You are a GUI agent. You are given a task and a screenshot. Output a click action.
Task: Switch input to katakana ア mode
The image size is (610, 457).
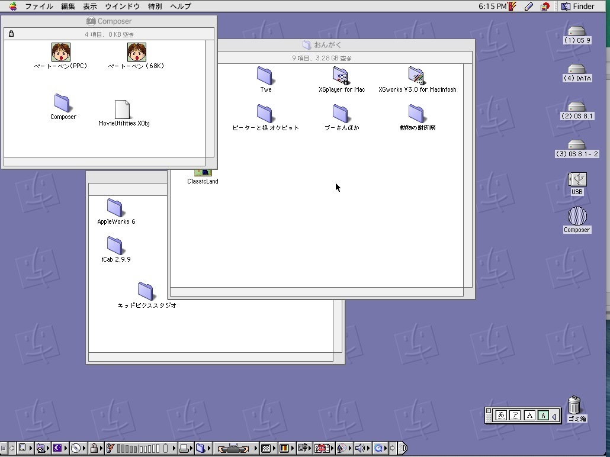(x=515, y=416)
